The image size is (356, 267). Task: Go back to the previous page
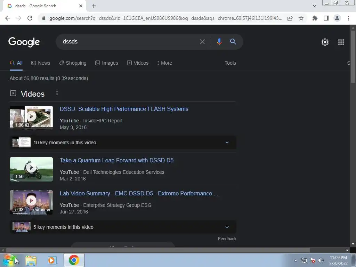(8, 18)
